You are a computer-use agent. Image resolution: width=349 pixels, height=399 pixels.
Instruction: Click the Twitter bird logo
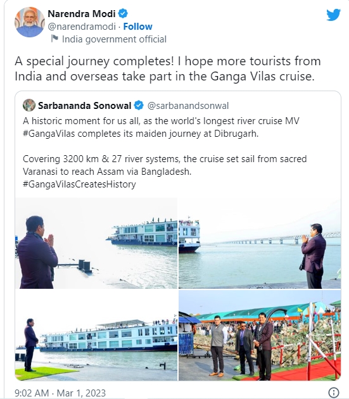(x=333, y=15)
